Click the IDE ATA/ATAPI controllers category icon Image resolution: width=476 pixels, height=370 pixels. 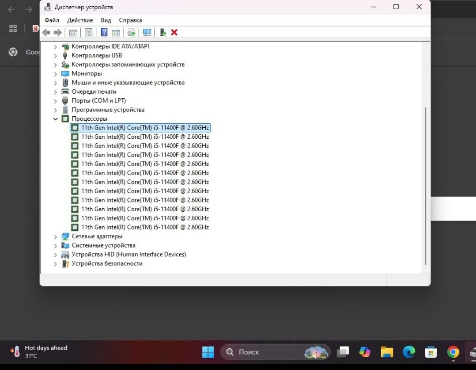tap(65, 46)
